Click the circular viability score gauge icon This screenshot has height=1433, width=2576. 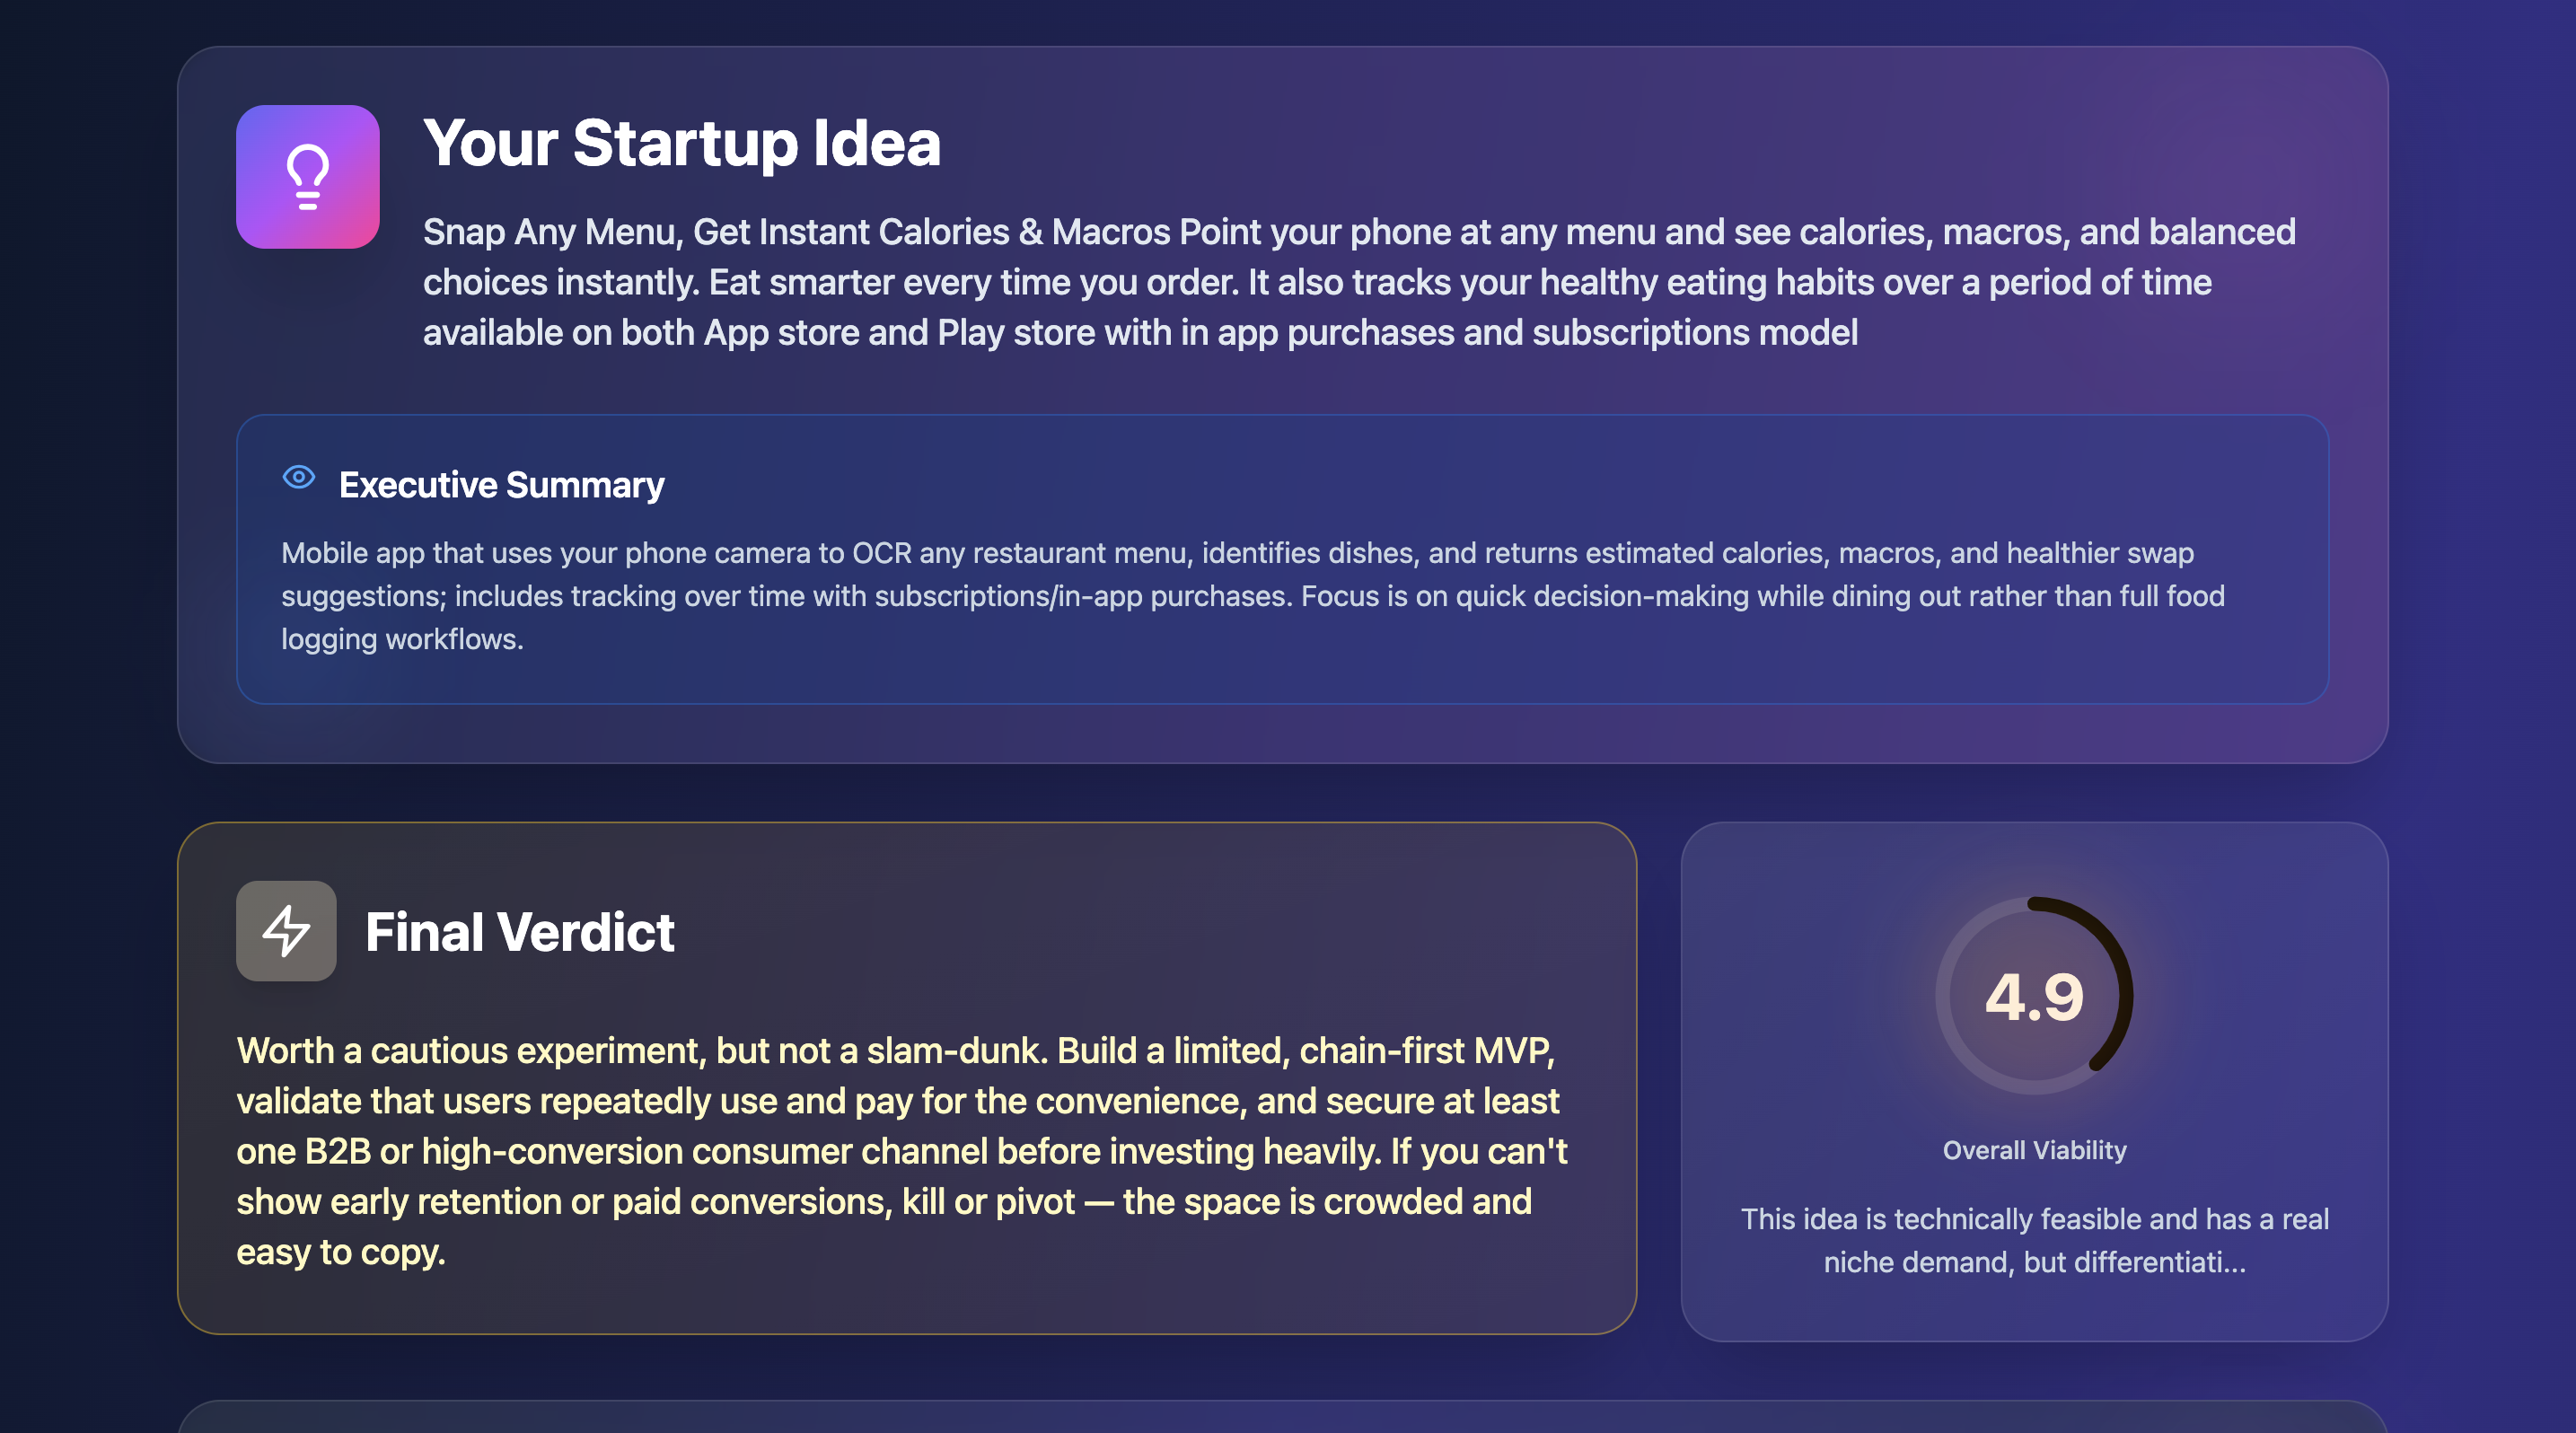pos(2033,992)
